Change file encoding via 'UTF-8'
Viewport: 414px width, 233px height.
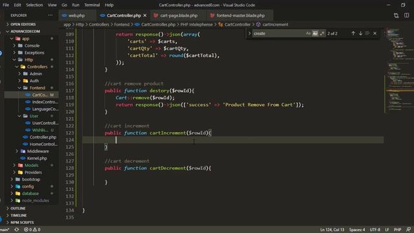[x=375, y=230]
